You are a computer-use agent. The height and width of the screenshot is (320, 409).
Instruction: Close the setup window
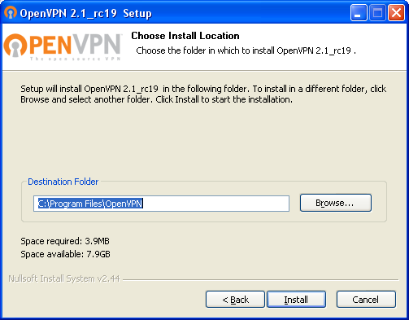(396, 12)
